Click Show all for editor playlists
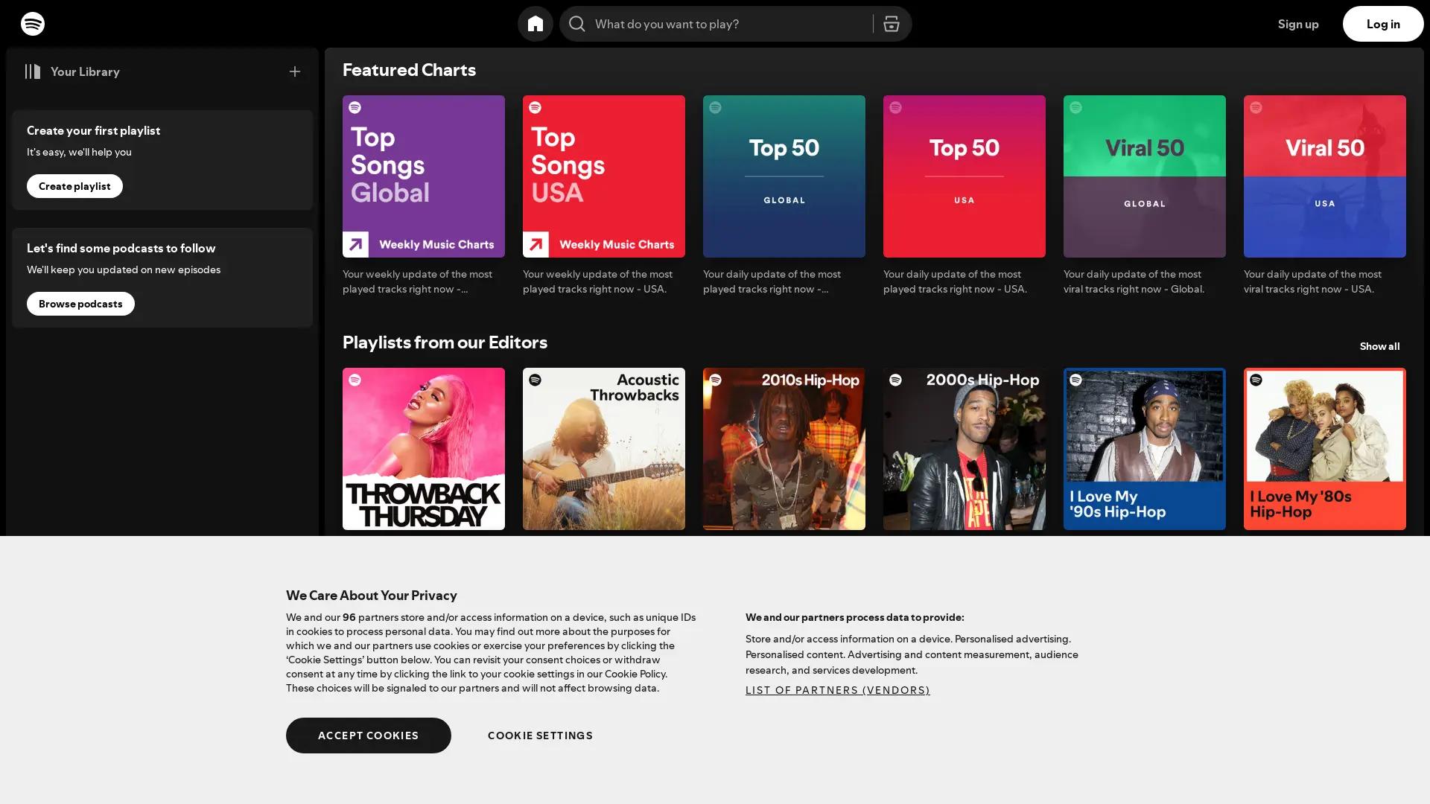 coord(1379,346)
